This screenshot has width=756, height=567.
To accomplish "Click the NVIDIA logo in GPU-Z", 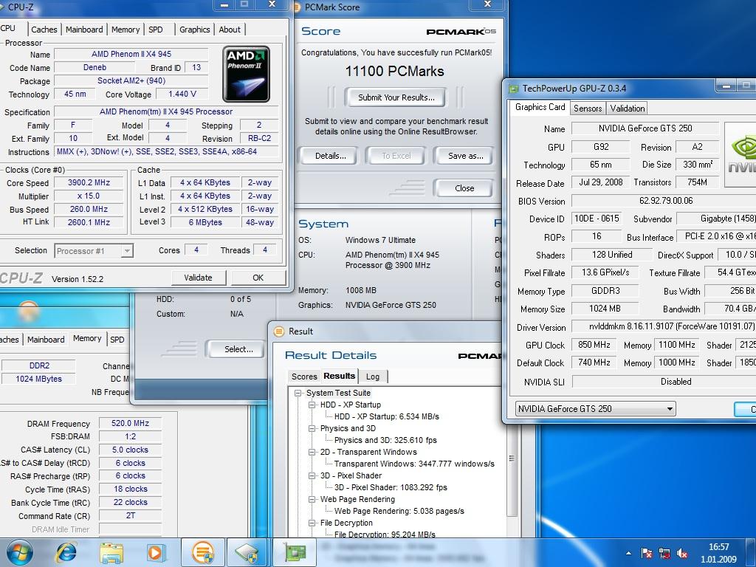I will click(741, 154).
